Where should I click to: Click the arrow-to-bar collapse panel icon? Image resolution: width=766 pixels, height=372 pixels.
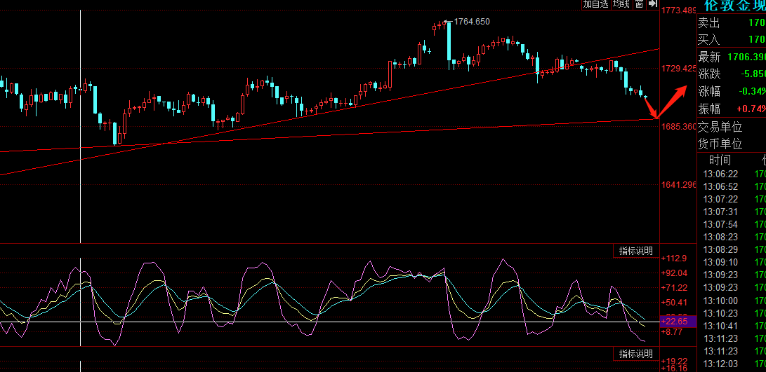653,4
